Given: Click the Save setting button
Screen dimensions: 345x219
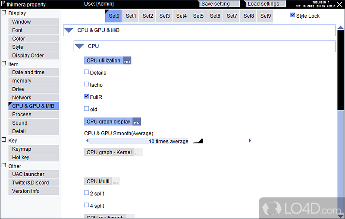Looking at the screenshot, I should click(219, 4).
